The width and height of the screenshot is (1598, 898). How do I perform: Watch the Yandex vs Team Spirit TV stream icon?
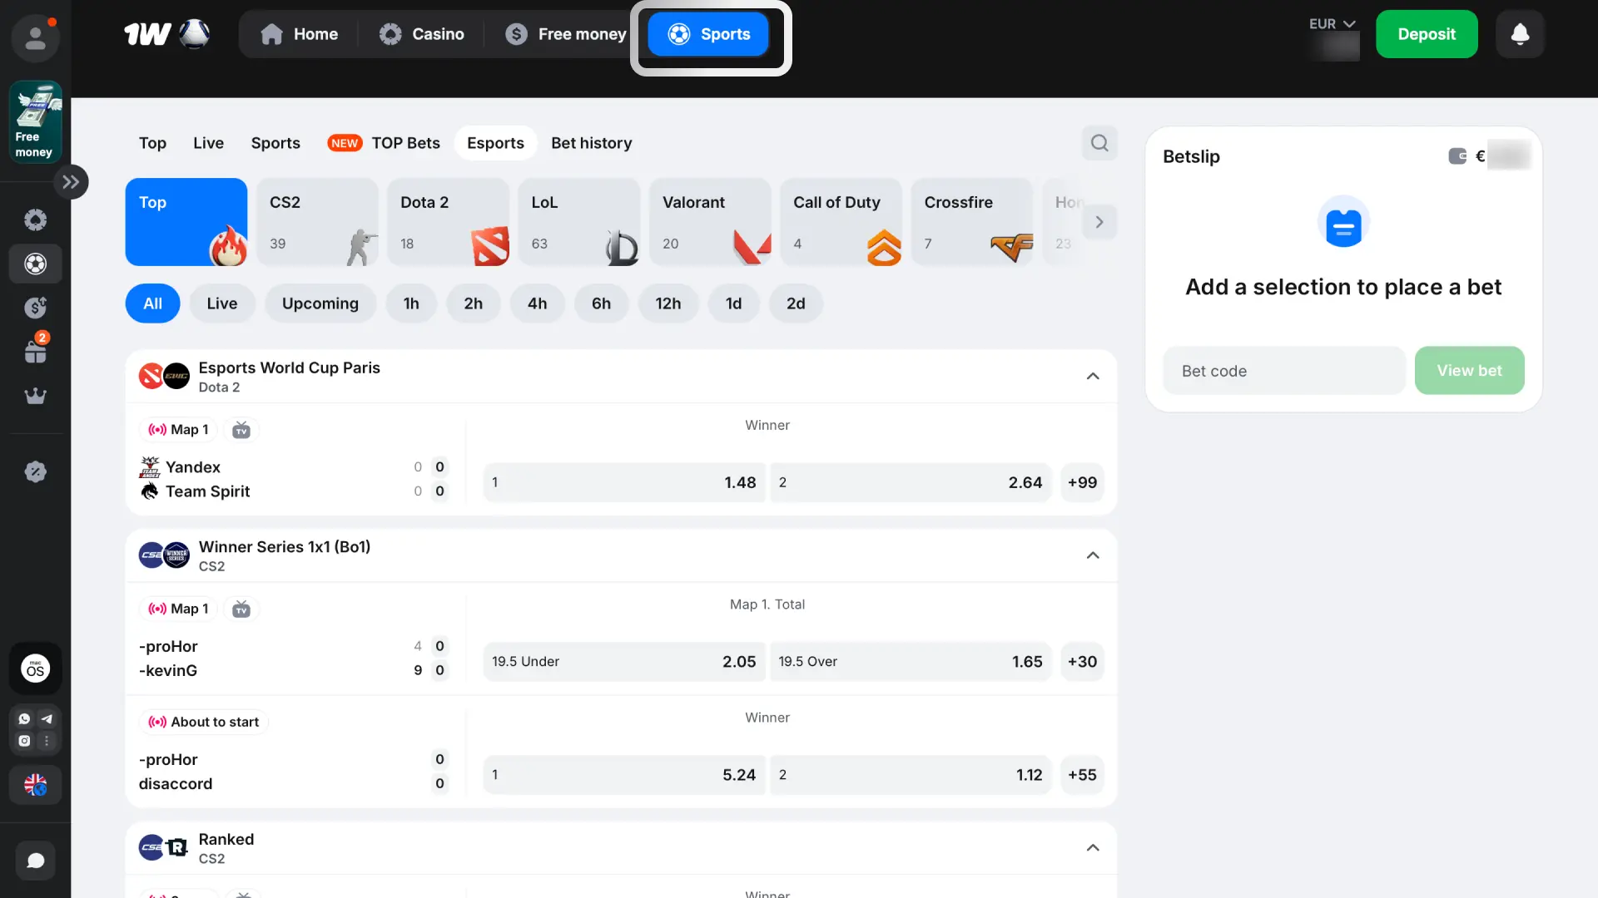point(241,430)
